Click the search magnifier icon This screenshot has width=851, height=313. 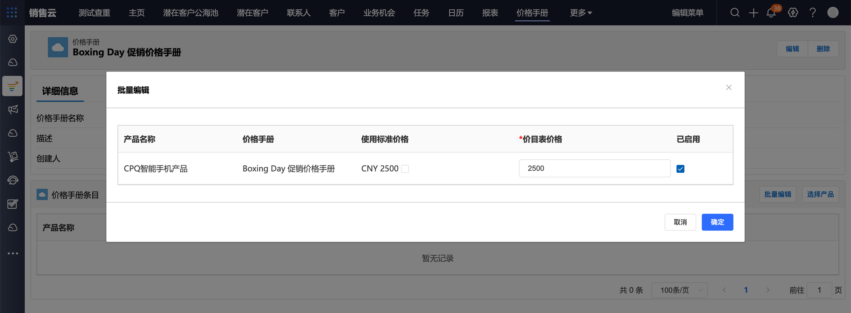pyautogui.click(x=735, y=13)
